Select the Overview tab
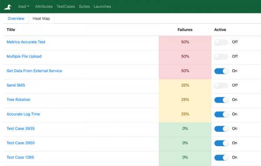This screenshot has height=166, width=261. coord(16,18)
